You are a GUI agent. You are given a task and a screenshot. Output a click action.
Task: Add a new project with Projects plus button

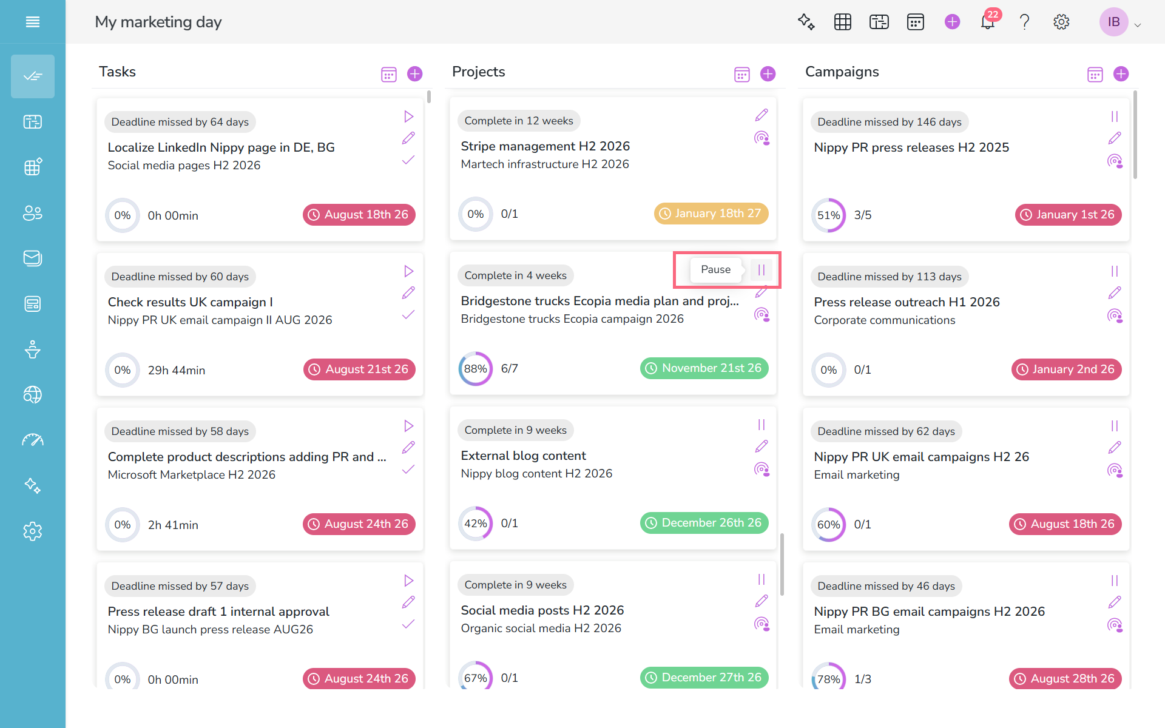coord(768,74)
